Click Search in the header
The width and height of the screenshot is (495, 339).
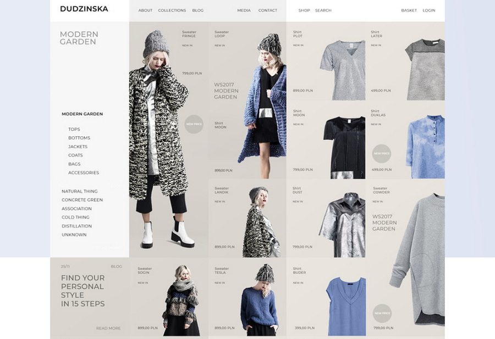(x=323, y=10)
